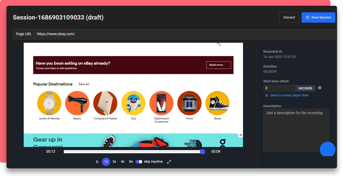Click the Start time offset input
The width and height of the screenshot is (343, 178).
pos(279,88)
